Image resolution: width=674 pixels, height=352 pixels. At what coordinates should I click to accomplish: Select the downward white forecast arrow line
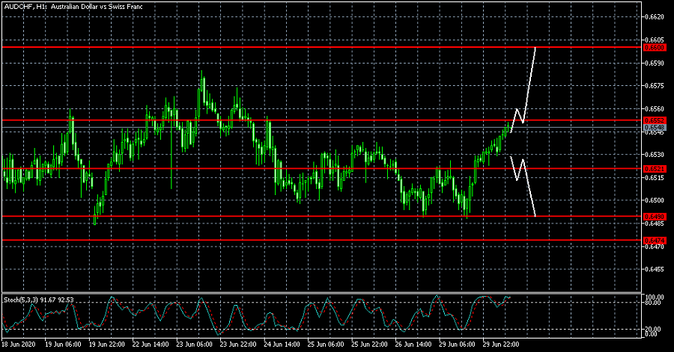529,191
